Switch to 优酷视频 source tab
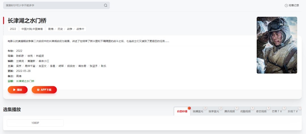 245,111
